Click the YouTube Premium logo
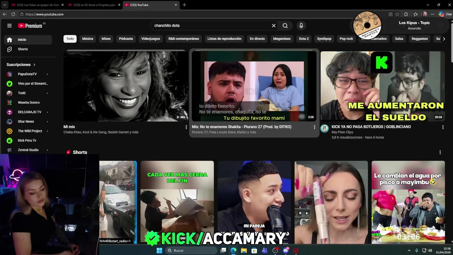 [x=30, y=25]
